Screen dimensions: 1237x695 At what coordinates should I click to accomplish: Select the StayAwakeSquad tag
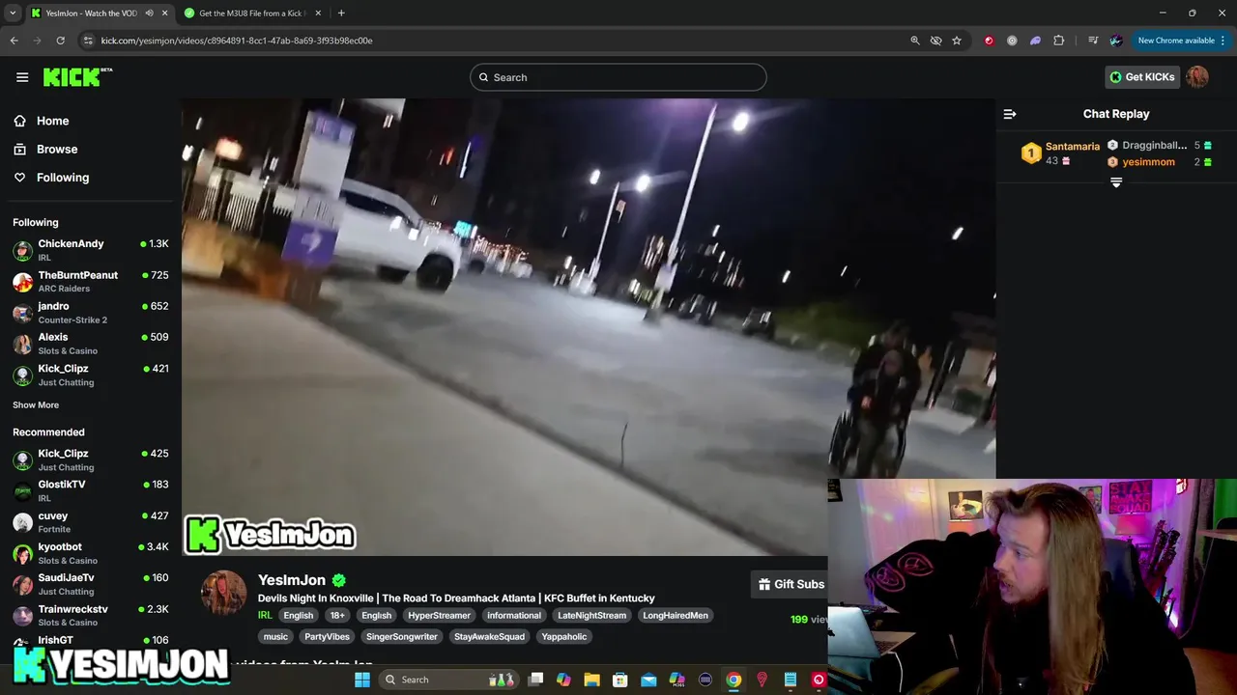click(x=489, y=637)
